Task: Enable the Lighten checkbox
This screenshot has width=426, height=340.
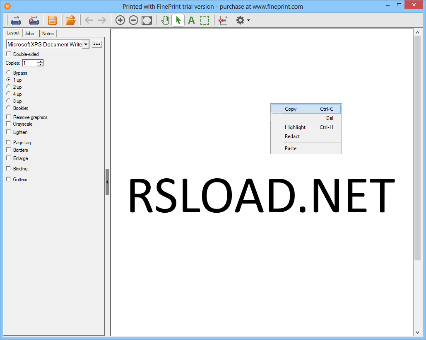Action: [x=8, y=132]
